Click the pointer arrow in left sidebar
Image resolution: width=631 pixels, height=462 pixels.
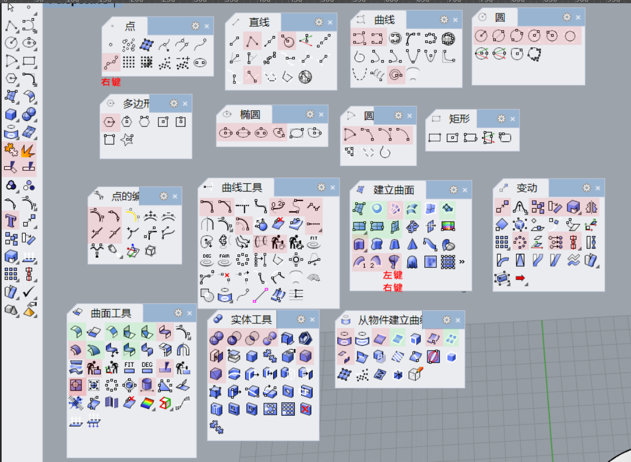pyautogui.click(x=11, y=7)
